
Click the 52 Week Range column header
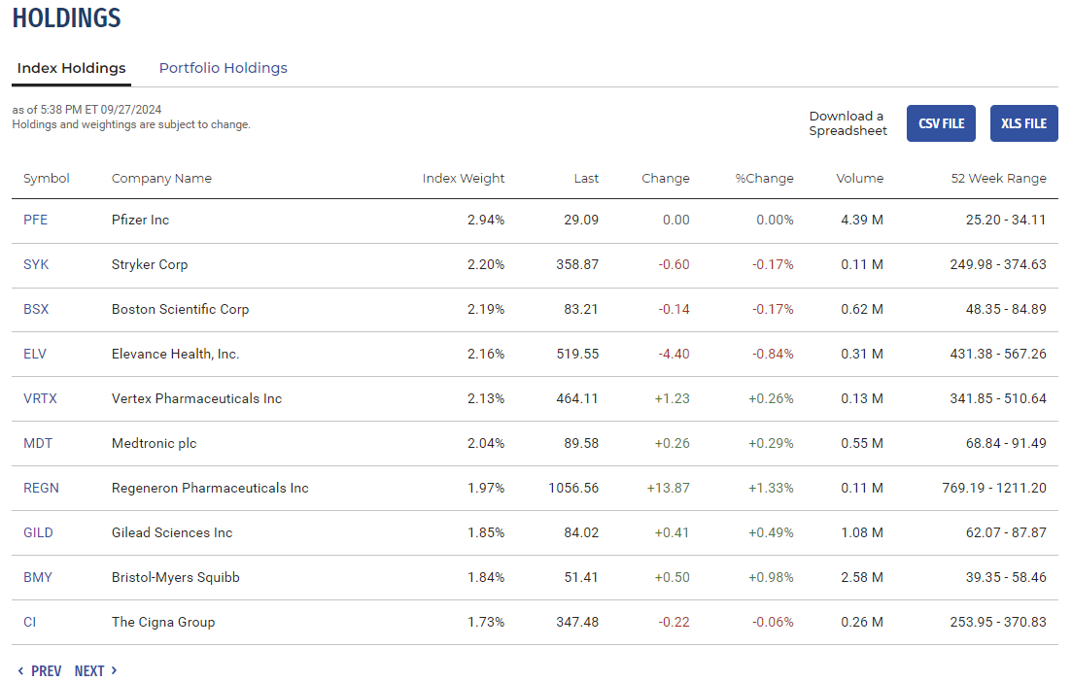click(998, 179)
